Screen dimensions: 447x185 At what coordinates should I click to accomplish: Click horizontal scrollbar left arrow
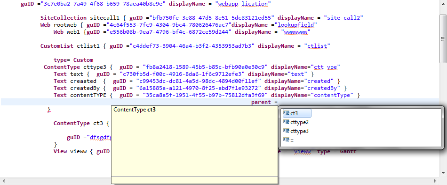(x=3, y=181)
